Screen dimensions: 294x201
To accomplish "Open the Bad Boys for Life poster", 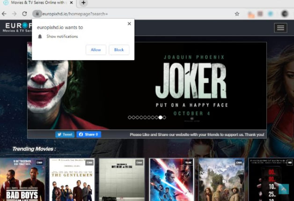I will pyautogui.click(x=22, y=179).
